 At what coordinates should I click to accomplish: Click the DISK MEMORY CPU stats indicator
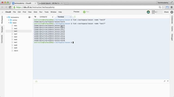pyautogui.click(x=157, y=12)
